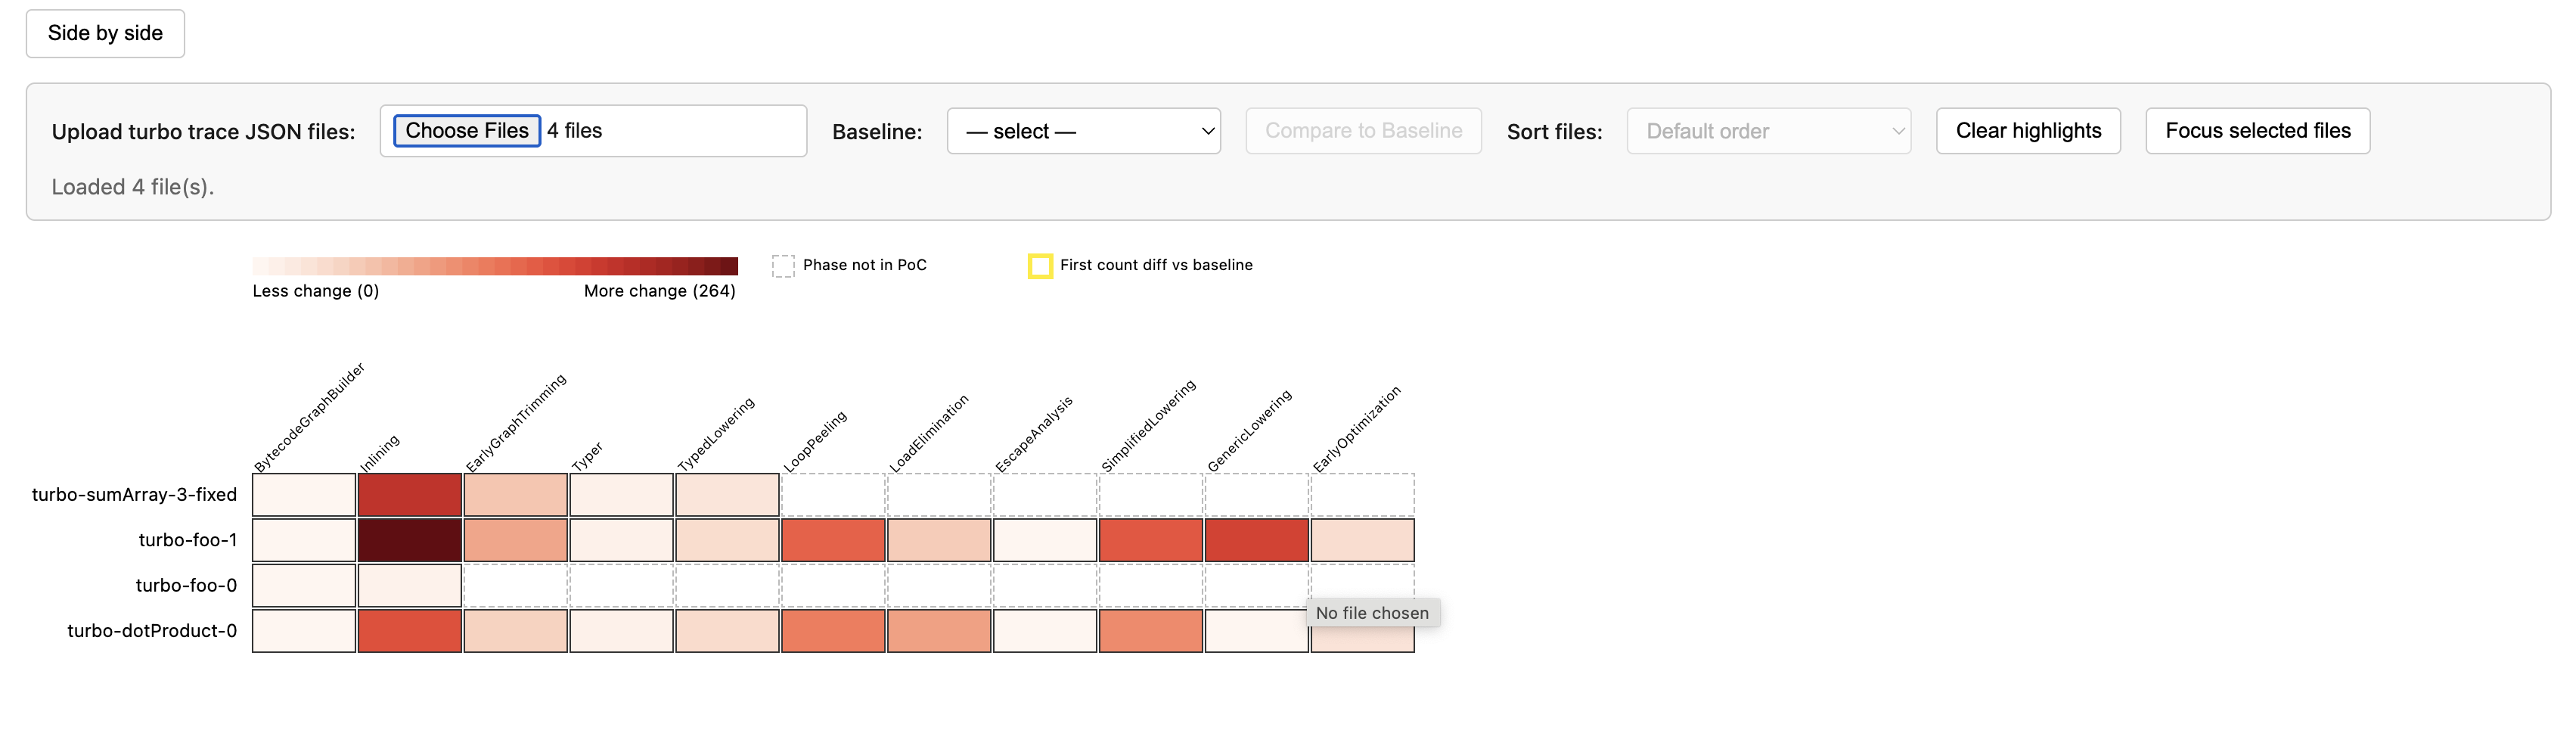Click the GenericLowering column header

(1249, 430)
